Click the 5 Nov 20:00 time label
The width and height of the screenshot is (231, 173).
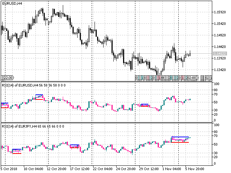click(195, 169)
